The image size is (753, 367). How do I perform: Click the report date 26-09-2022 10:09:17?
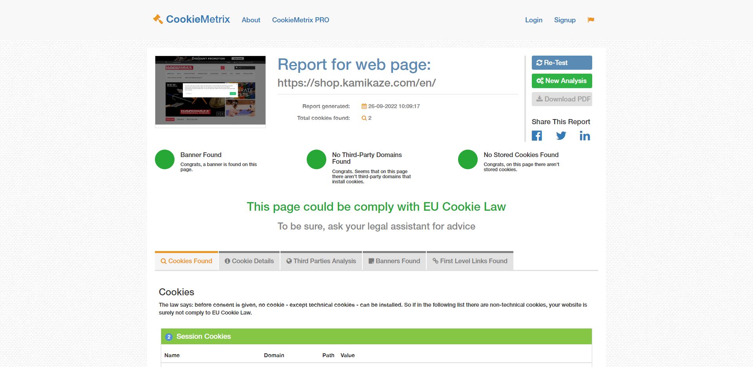(394, 106)
